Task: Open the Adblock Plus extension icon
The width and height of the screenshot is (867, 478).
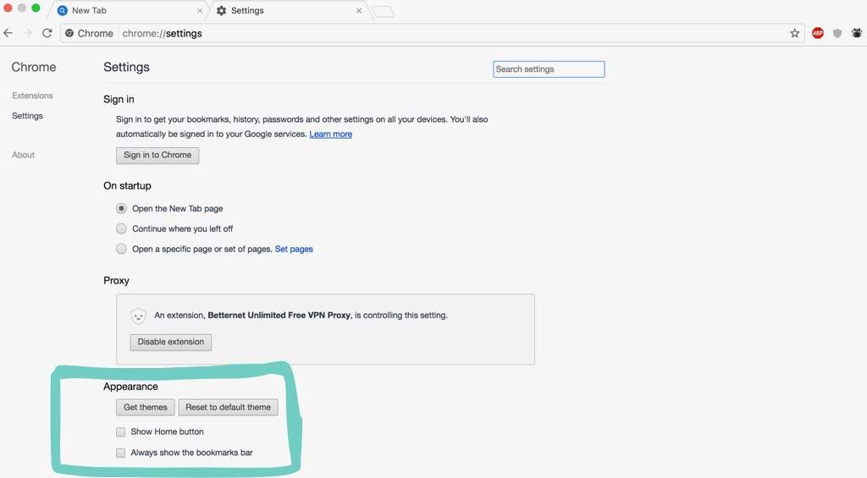Action: coord(818,33)
